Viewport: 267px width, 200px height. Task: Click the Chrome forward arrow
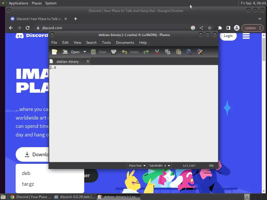tap(19, 28)
